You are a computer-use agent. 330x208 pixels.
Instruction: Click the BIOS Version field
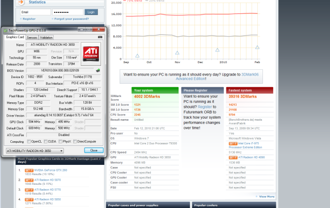click(x=60, y=70)
